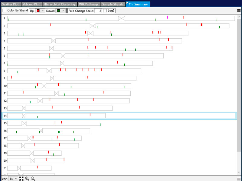Click the magenta marker on chromosome 1
This screenshot has width=242, height=181.
pos(168,17)
